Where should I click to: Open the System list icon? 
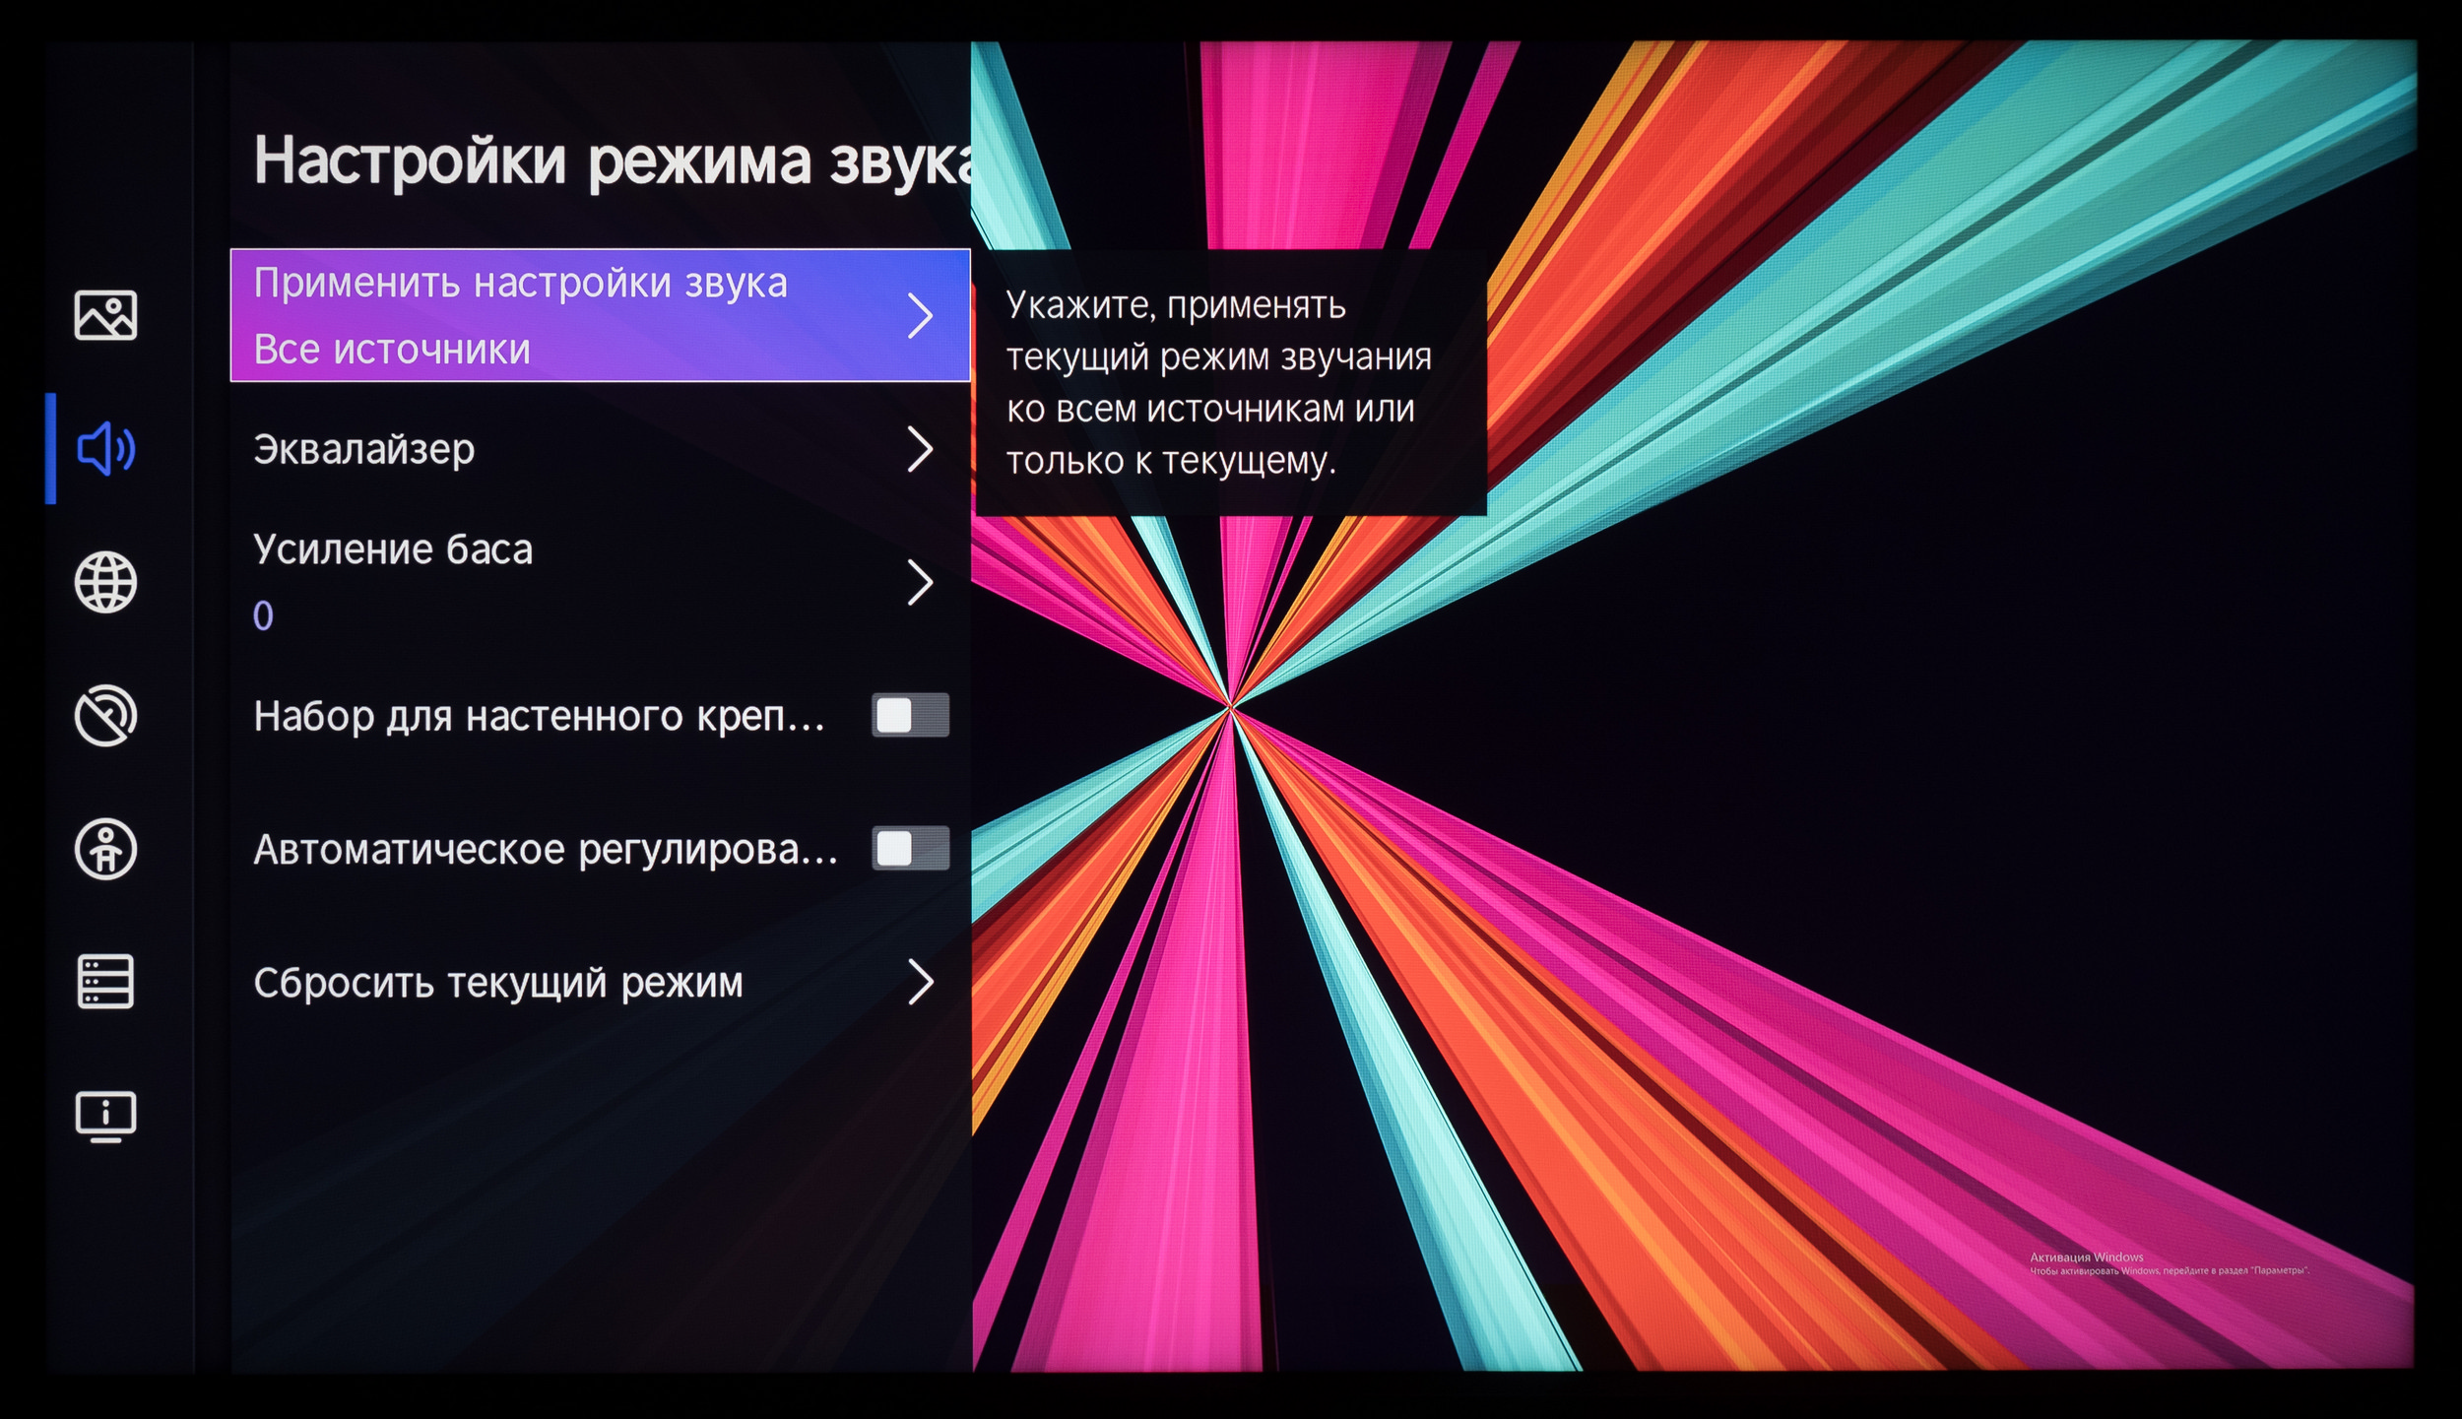pyautogui.click(x=105, y=982)
